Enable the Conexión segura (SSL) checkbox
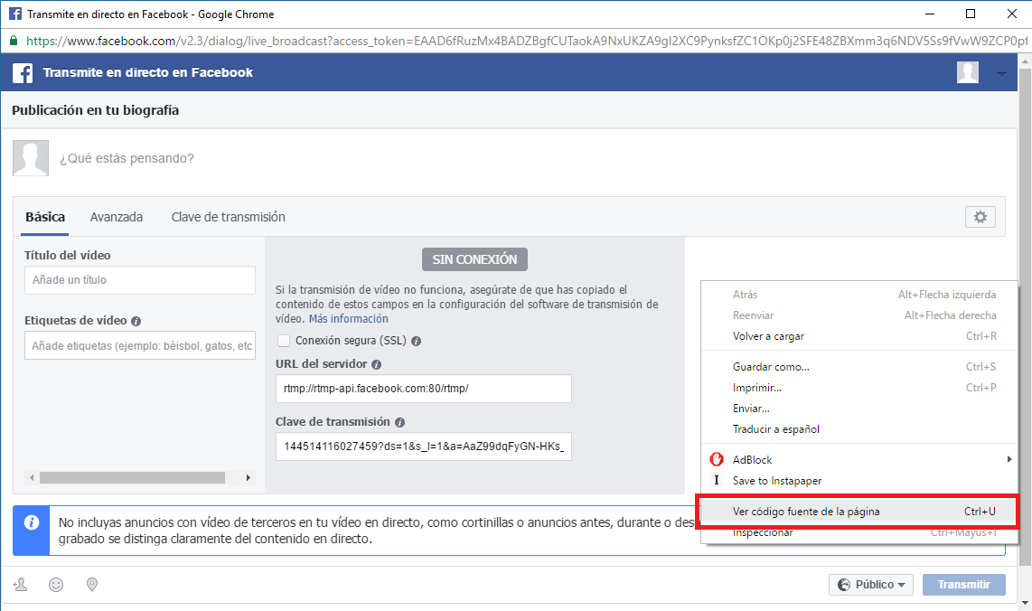1032x611 pixels. [x=284, y=341]
